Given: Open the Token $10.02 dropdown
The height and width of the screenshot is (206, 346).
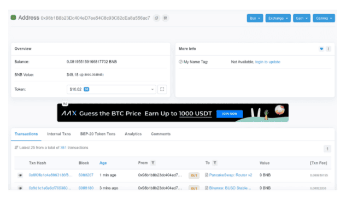Looking at the screenshot, I should (x=112, y=89).
